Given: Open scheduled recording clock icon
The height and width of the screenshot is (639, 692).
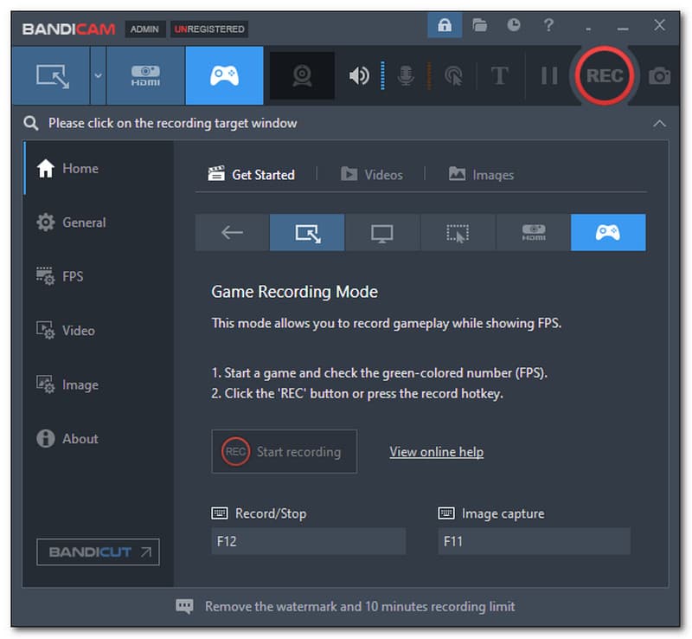Looking at the screenshot, I should [x=514, y=26].
